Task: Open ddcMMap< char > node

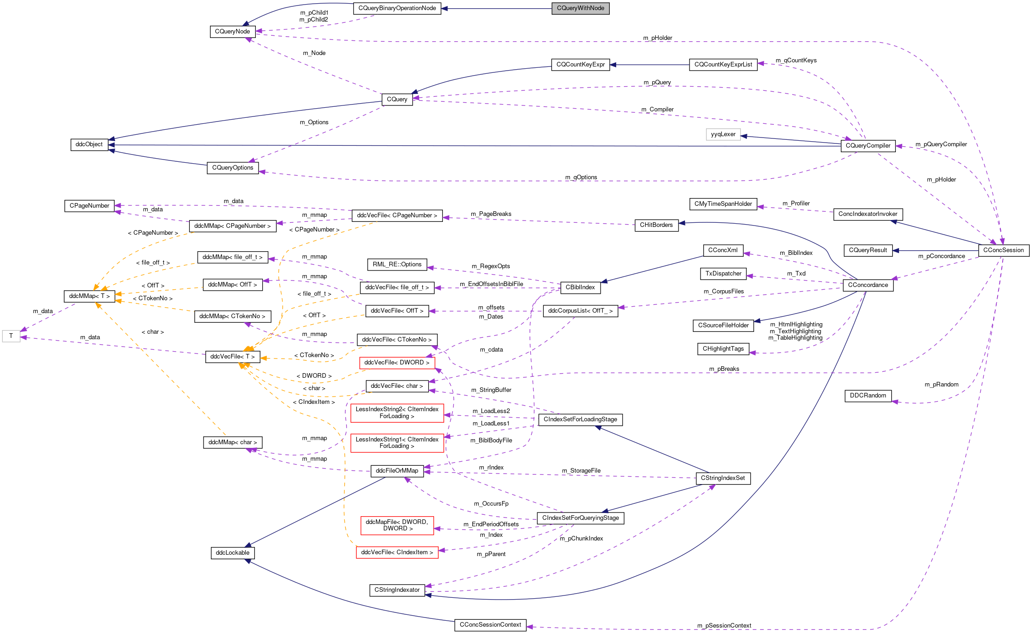Action: (x=232, y=442)
